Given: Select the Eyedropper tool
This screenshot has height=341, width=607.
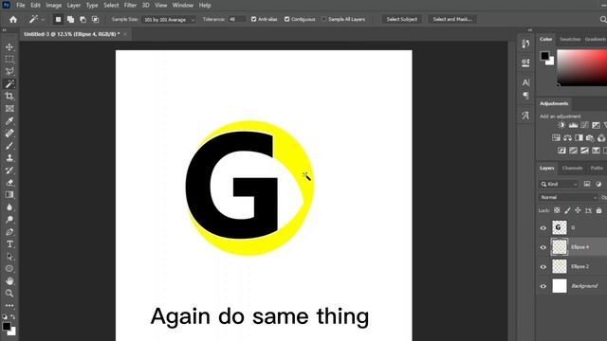Looking at the screenshot, I should 9,121.
